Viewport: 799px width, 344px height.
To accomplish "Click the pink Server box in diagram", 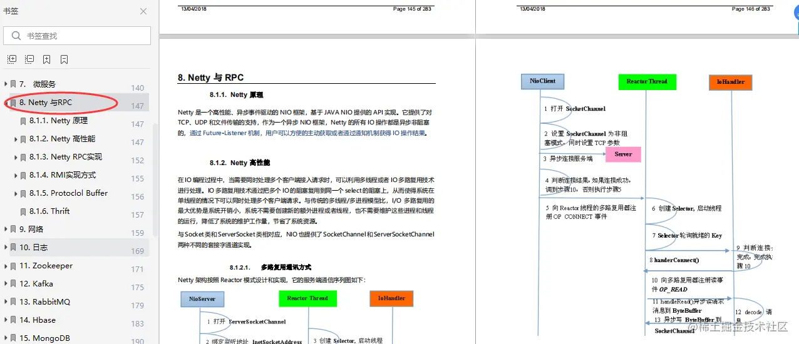I will (623, 154).
